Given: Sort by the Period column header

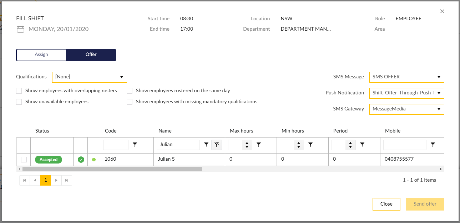Looking at the screenshot, I should (x=340, y=131).
